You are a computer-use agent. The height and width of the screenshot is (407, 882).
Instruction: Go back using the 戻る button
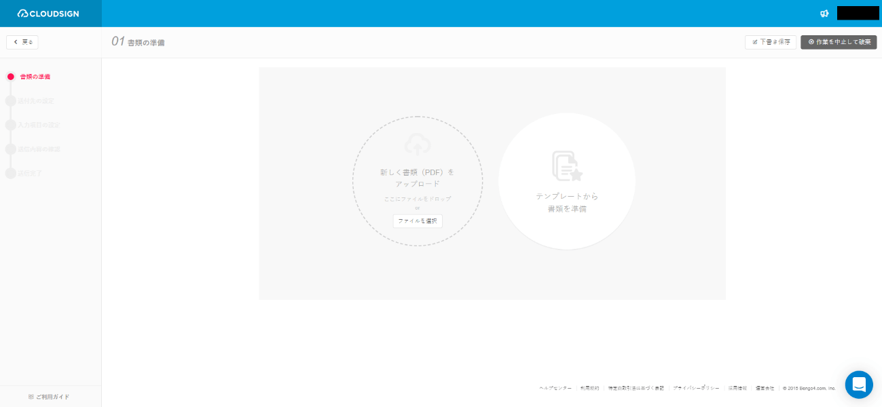[22, 41]
